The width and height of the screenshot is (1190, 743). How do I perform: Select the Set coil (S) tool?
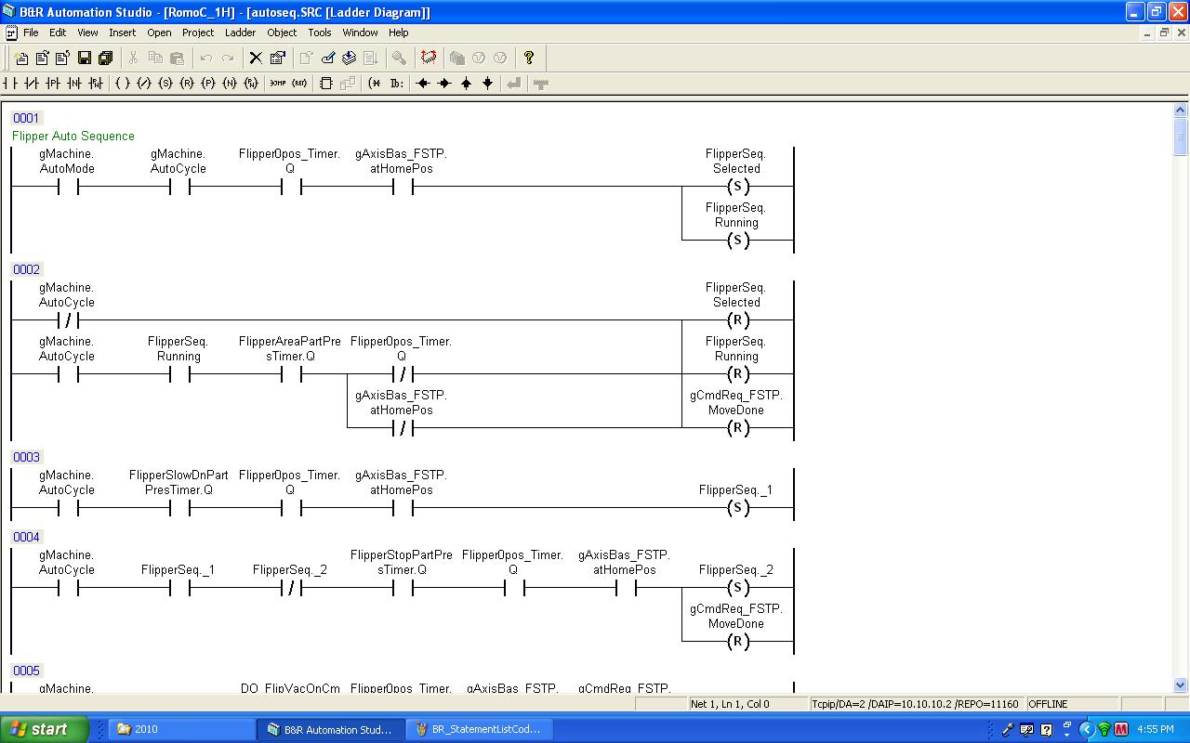click(165, 84)
